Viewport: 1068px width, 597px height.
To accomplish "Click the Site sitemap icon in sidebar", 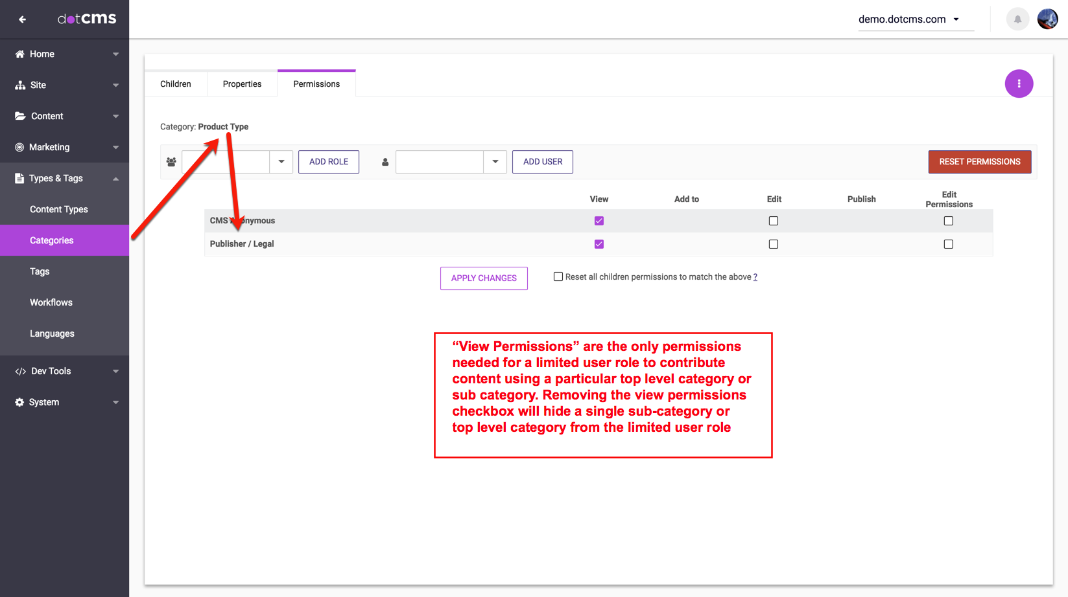I will pos(20,85).
